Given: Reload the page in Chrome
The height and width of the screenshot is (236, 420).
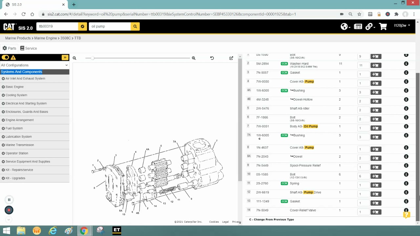Looking at the screenshot, I should 24,14.
